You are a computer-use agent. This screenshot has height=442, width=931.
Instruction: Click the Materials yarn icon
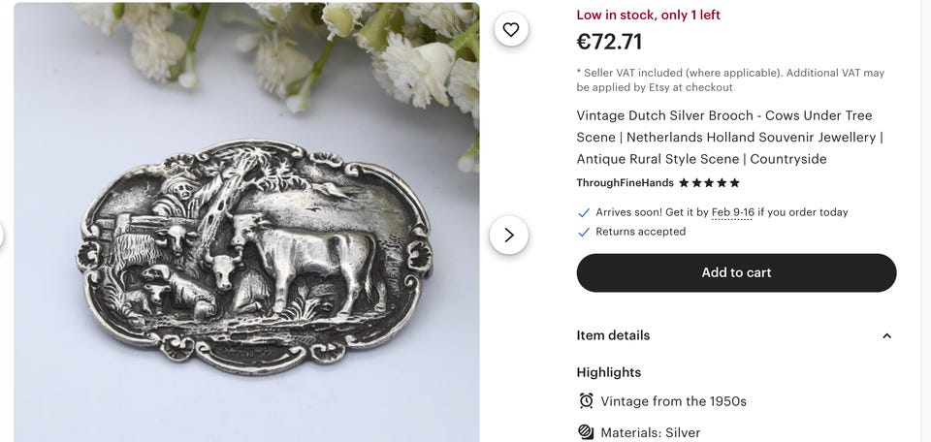tap(586, 432)
